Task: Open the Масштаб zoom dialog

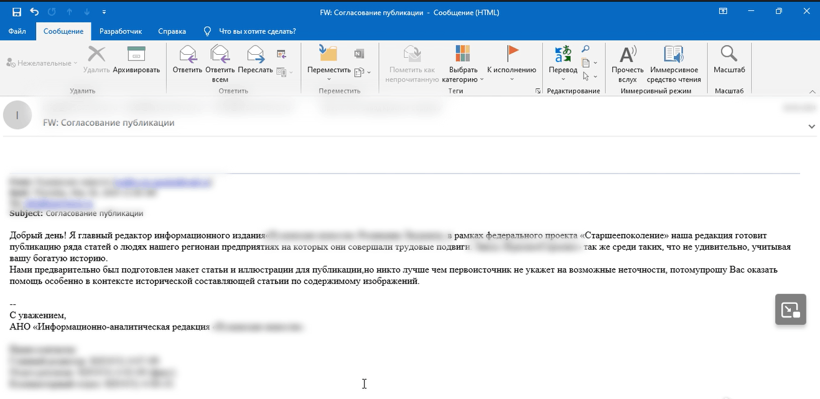Action: (729, 60)
